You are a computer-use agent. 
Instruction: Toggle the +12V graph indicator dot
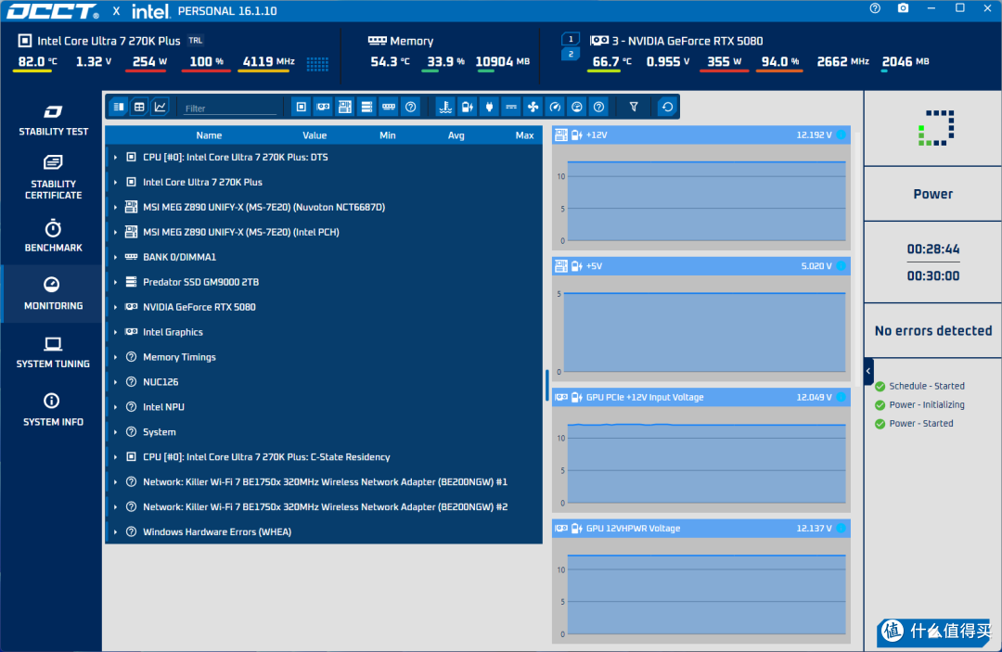click(x=841, y=134)
